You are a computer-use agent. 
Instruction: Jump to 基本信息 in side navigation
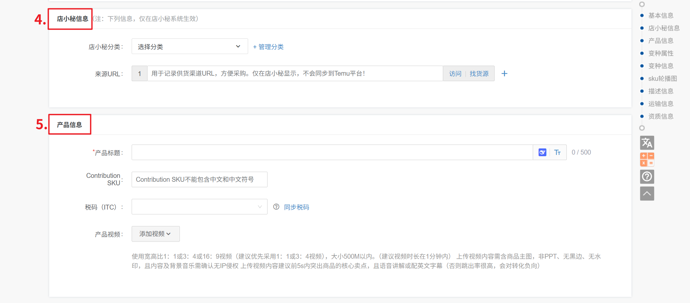pos(661,16)
